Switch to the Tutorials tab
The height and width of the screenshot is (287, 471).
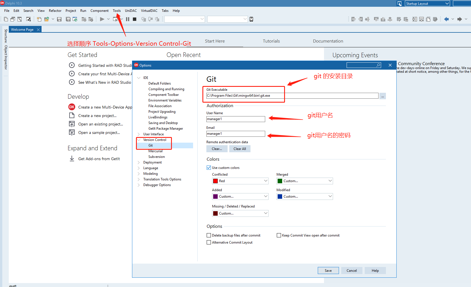271,41
